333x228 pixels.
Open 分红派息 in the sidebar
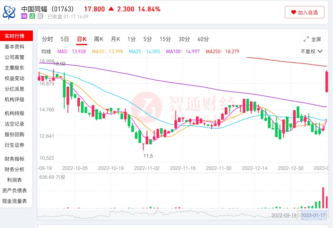coord(15,89)
